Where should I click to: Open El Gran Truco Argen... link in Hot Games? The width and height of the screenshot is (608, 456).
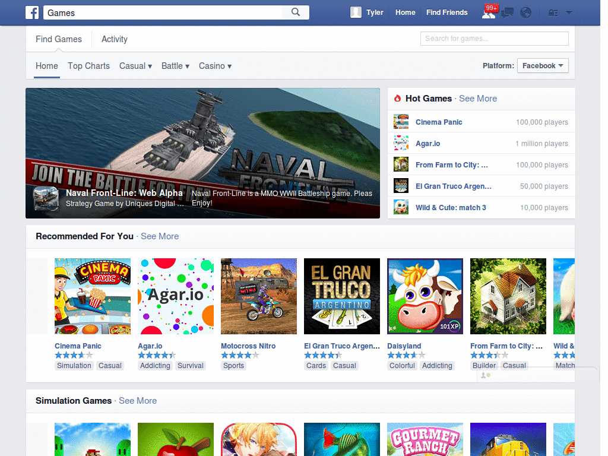(453, 186)
